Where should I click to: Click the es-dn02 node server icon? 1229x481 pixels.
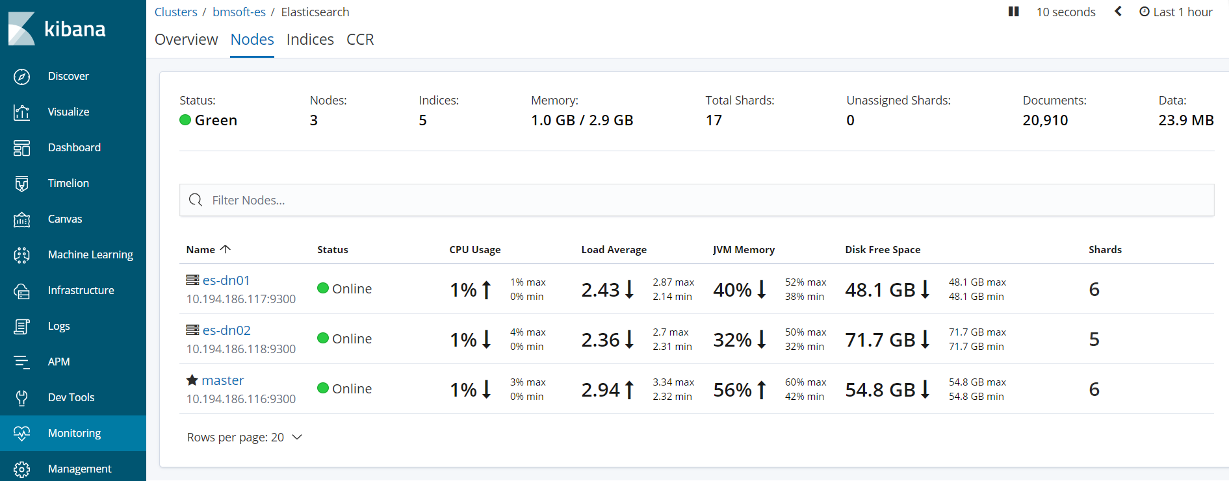[x=192, y=330]
